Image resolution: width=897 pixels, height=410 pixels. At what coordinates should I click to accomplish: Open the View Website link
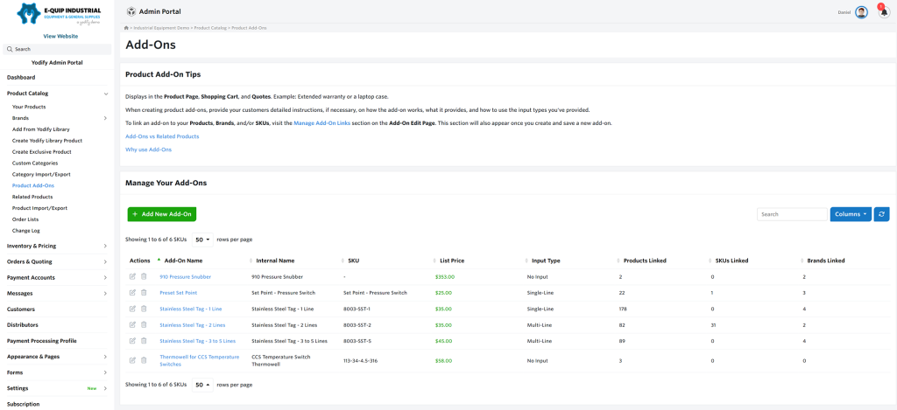pyautogui.click(x=60, y=36)
